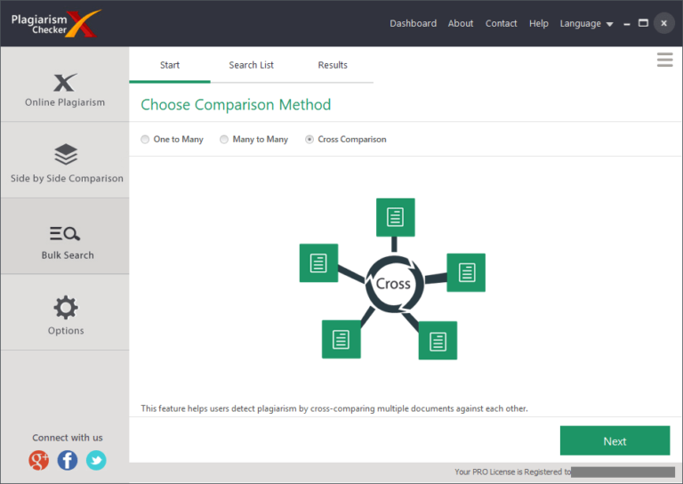Screen dimensions: 683x484
Task: Select the Bulk Search sidebar item
Action: click(x=64, y=236)
